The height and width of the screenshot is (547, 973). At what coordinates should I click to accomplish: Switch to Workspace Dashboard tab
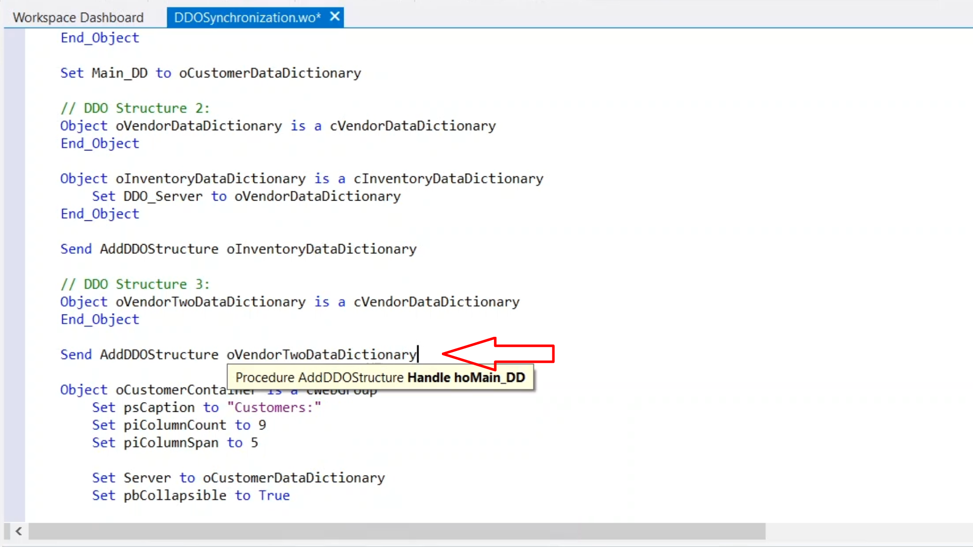click(x=78, y=18)
